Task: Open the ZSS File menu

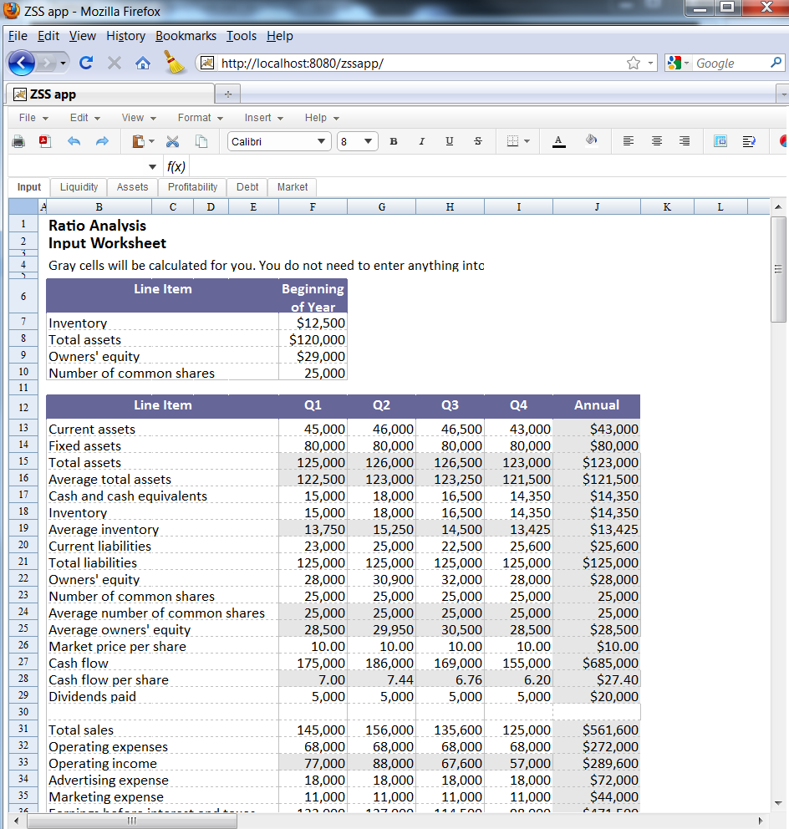Action: click(33, 118)
